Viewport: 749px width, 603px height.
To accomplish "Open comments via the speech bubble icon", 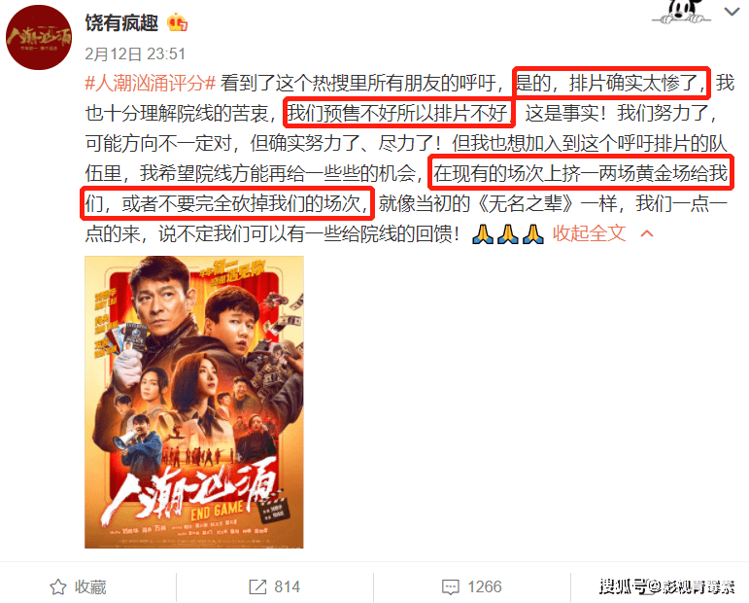I will coord(451,587).
